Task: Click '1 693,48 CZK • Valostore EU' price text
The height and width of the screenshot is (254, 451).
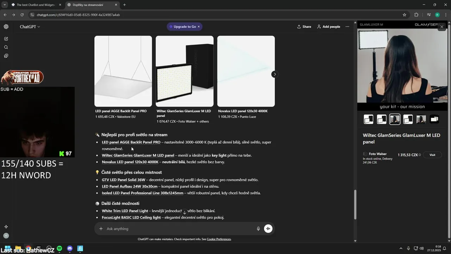Action: point(115,117)
